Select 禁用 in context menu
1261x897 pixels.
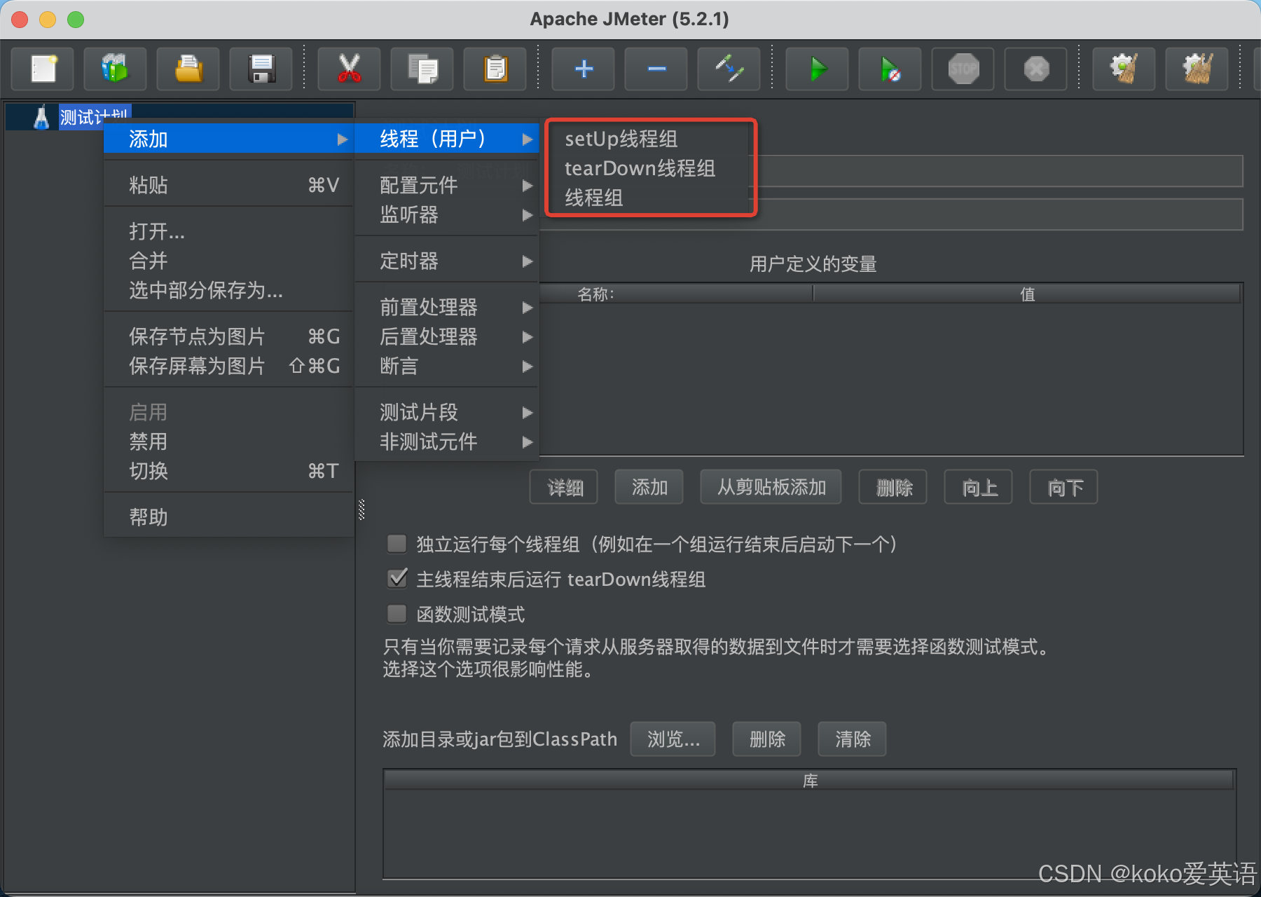(x=228, y=441)
